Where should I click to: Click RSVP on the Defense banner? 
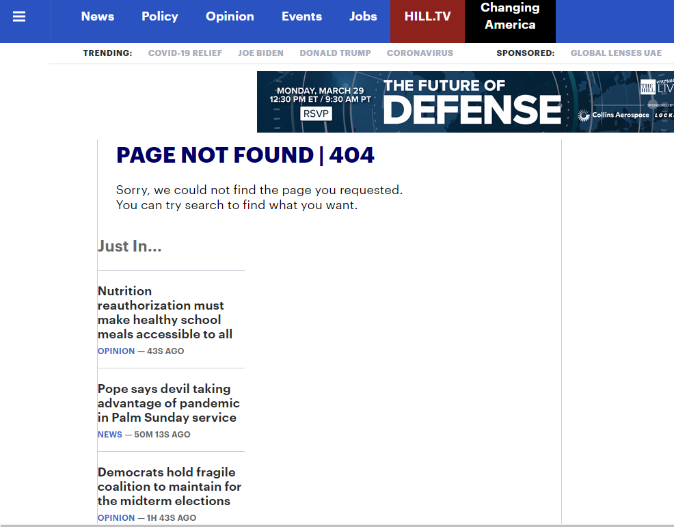coord(316,113)
